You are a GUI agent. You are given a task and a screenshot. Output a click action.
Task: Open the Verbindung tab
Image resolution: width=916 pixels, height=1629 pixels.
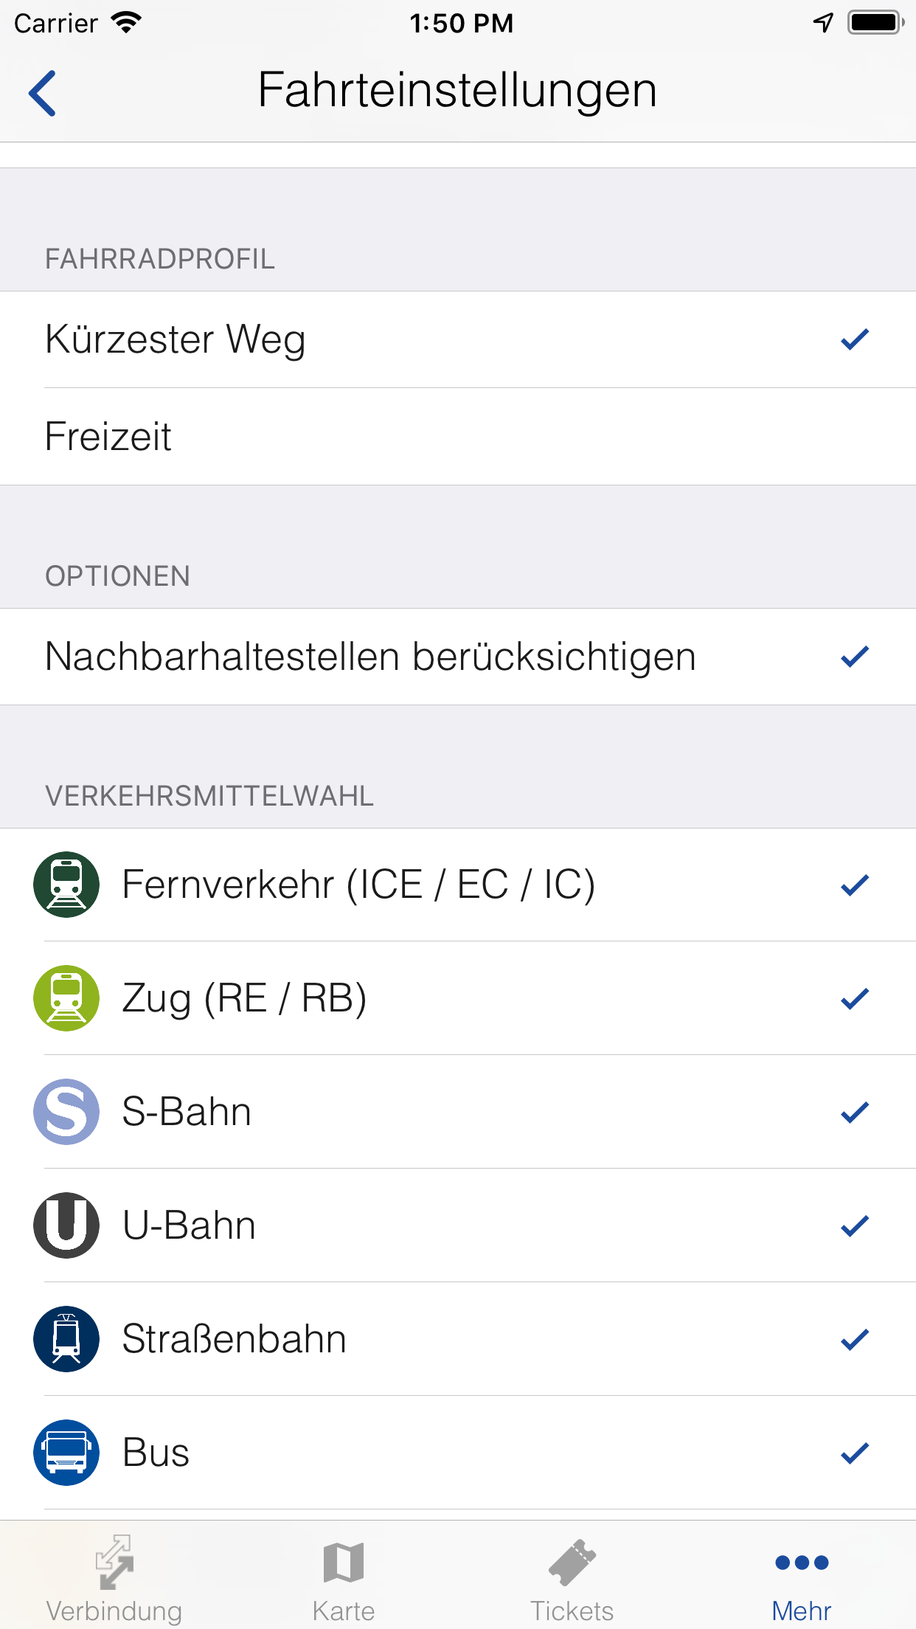tap(114, 1577)
